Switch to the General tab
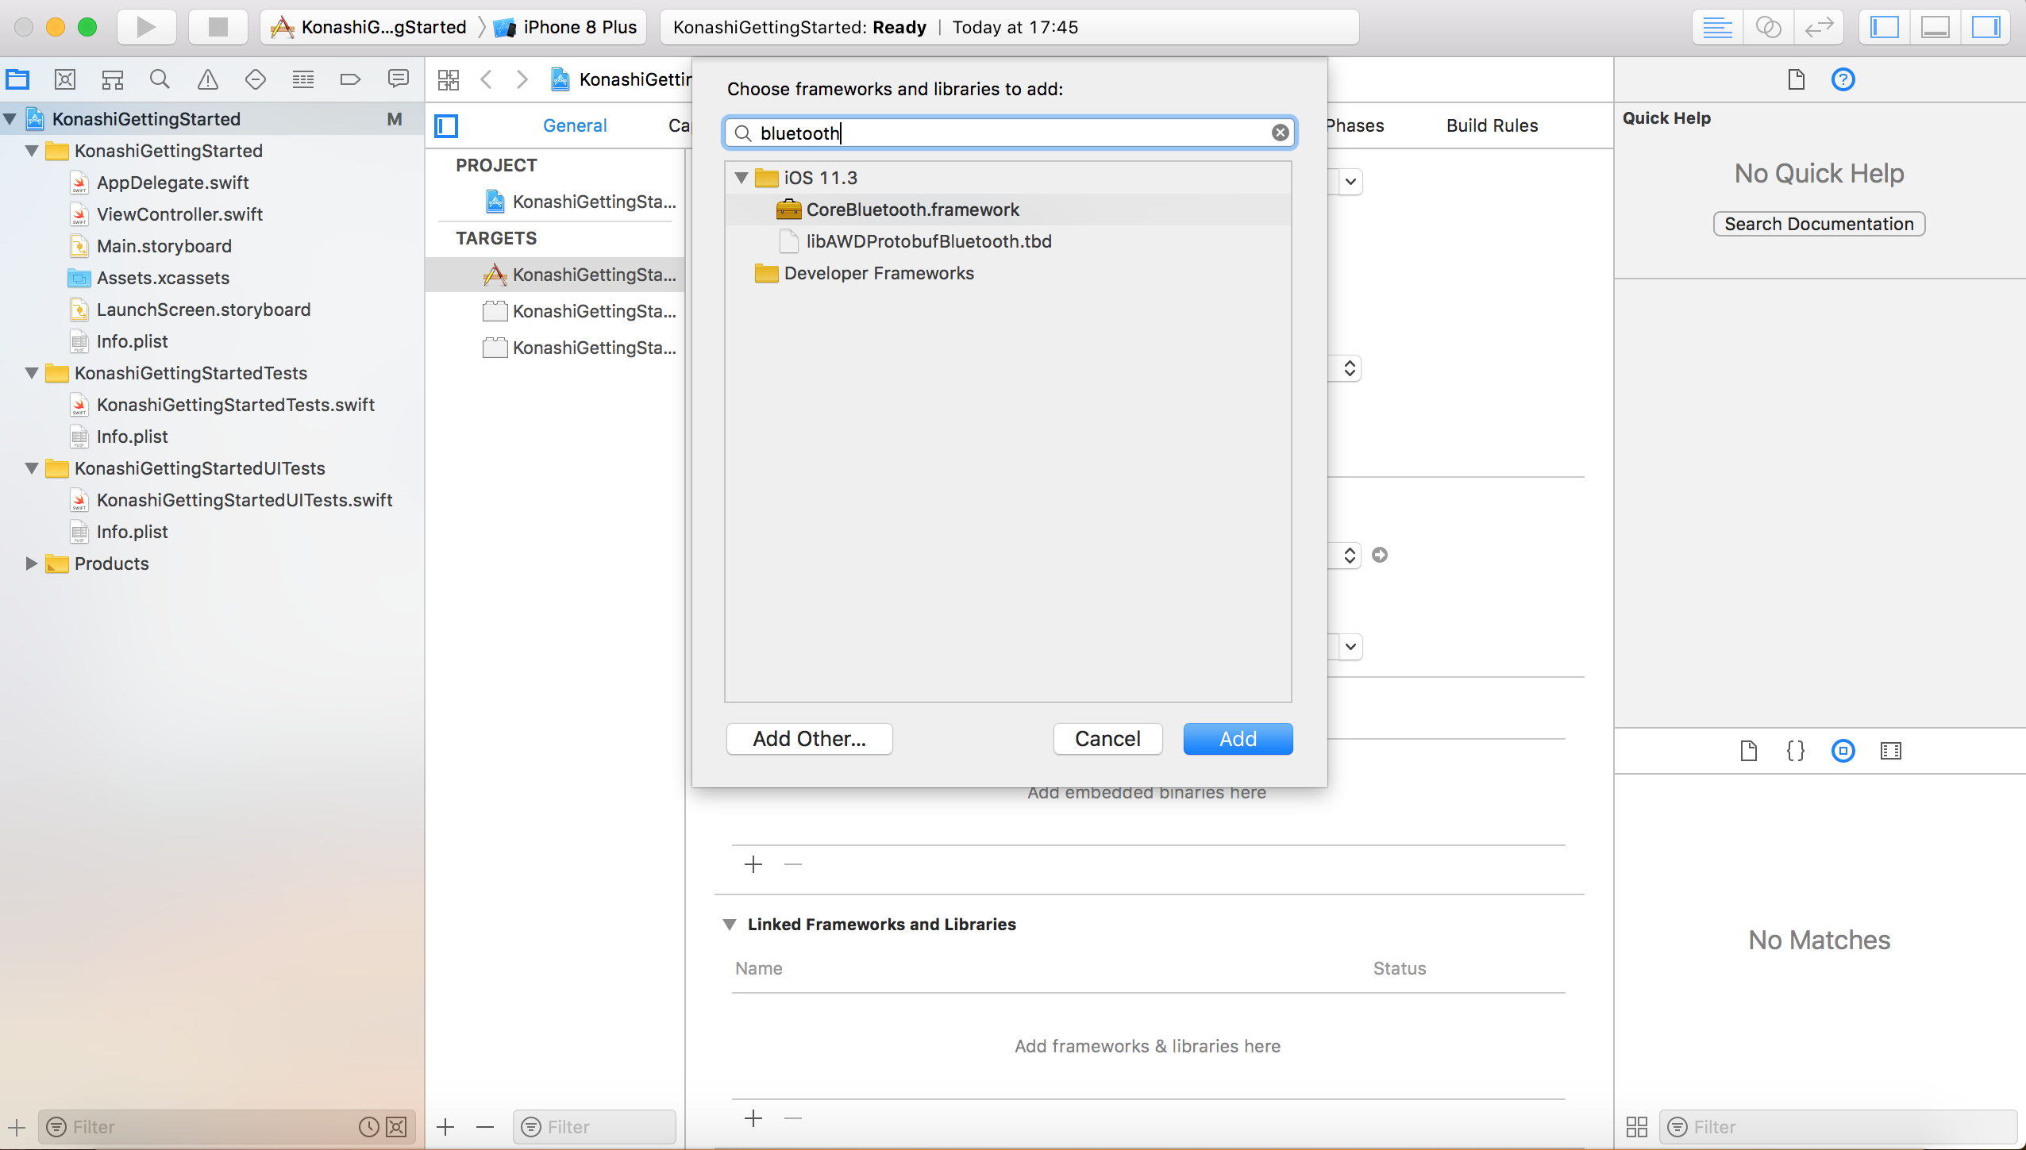Screen dimensions: 2026x1150 point(574,125)
